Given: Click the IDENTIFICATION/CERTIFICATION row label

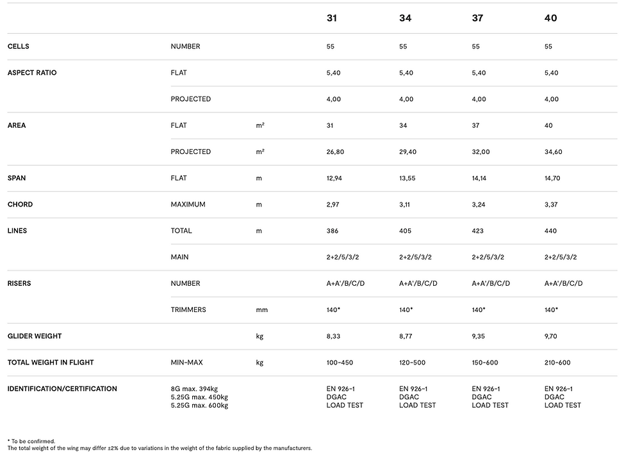Looking at the screenshot, I should coord(63,389).
